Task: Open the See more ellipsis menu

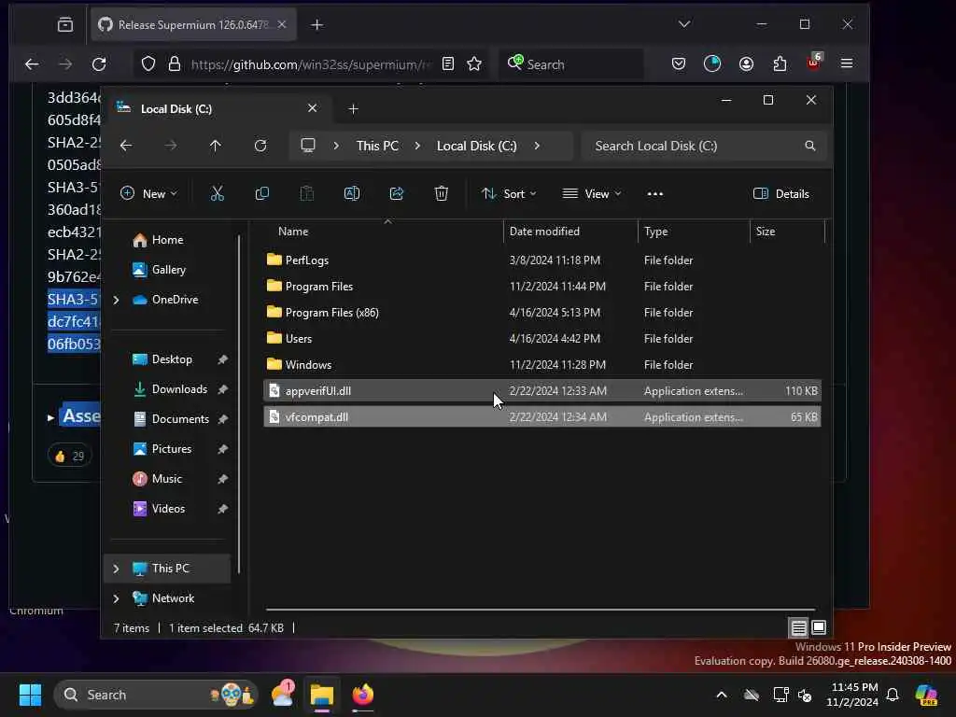Action: click(x=654, y=194)
